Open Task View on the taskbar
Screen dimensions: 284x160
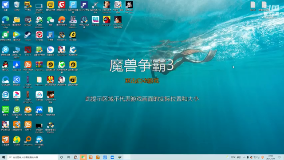[x=68, y=157]
